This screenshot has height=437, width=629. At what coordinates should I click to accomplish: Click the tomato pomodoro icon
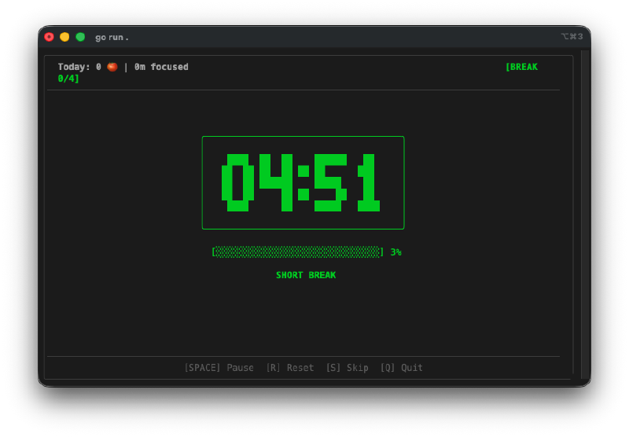tap(112, 67)
